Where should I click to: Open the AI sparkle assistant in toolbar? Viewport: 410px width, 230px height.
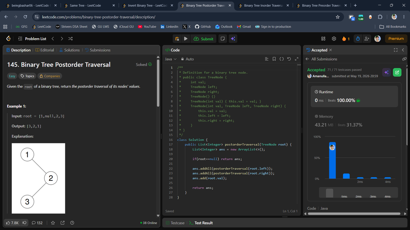pos(233,39)
